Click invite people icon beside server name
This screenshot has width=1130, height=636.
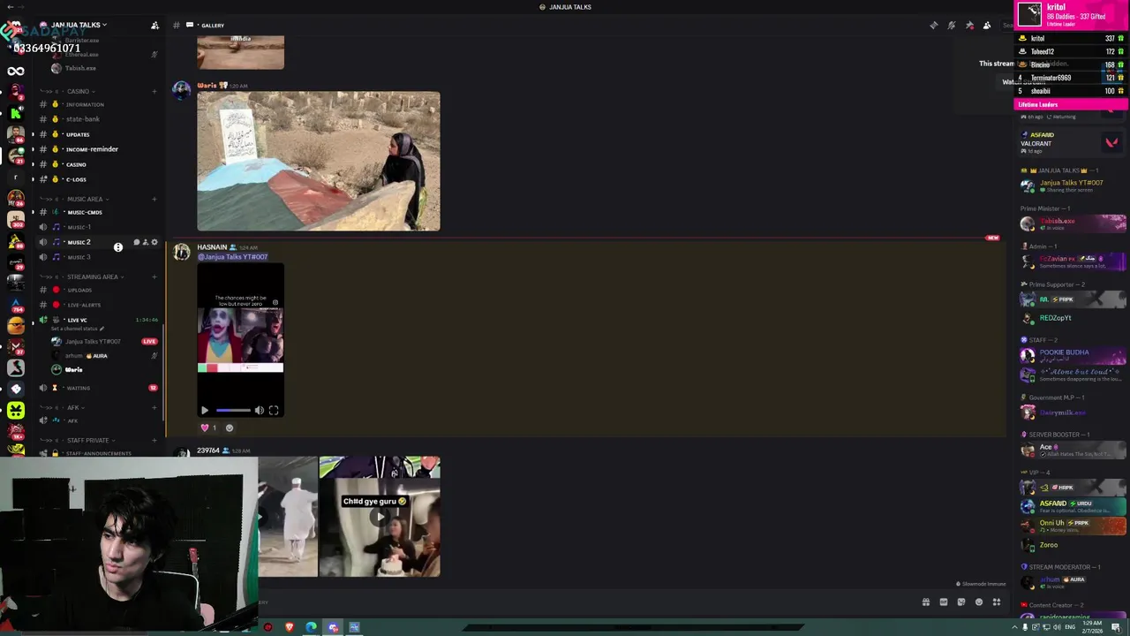pyautogui.click(x=154, y=25)
